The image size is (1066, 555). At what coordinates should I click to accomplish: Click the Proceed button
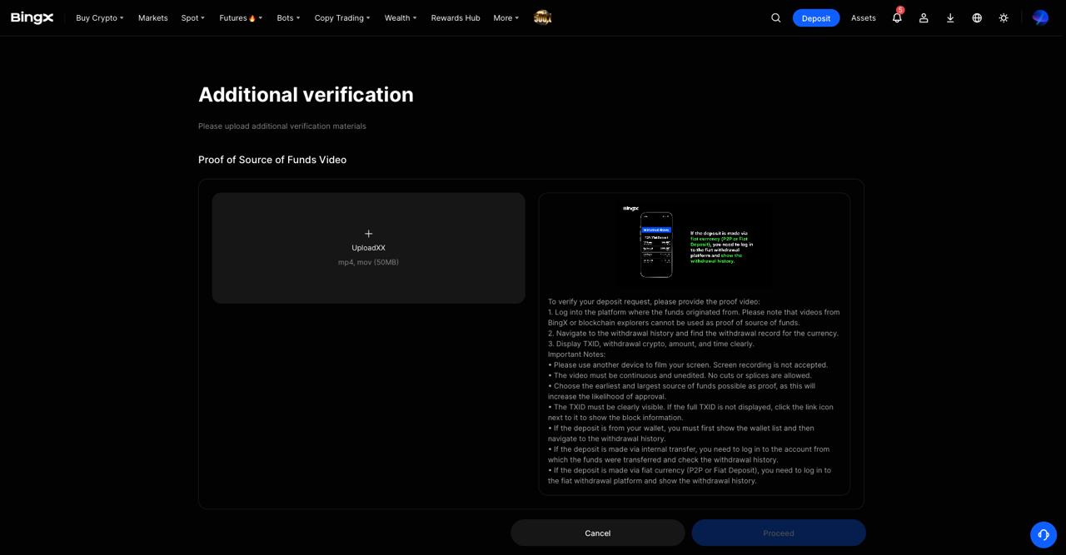coord(779,533)
